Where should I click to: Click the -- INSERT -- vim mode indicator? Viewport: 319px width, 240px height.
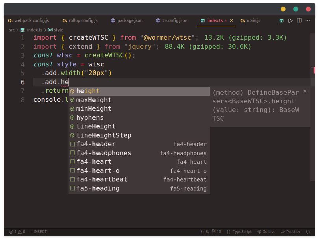pyautogui.click(x=40, y=232)
